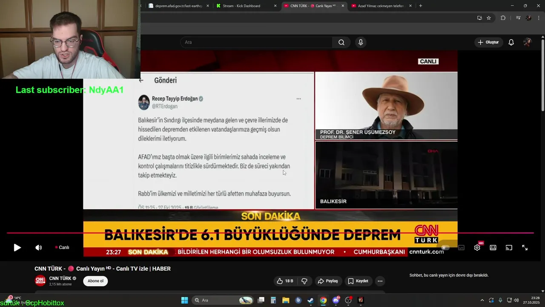Open Discord from taskbar
The width and height of the screenshot is (545, 307).
(x=336, y=300)
